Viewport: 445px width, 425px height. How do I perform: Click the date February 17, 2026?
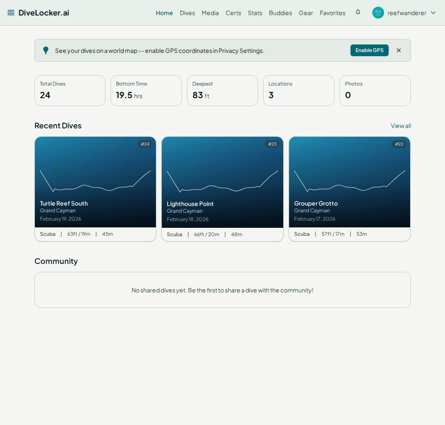(315, 219)
